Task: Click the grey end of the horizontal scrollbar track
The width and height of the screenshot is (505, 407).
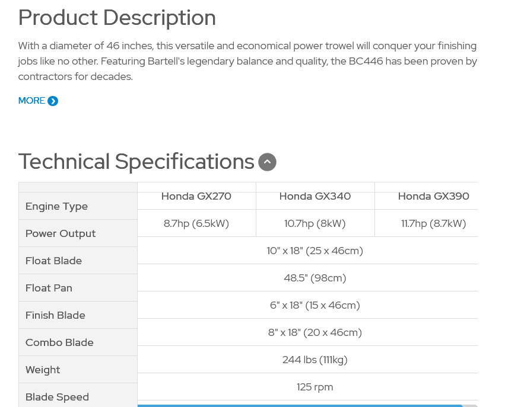Action: pyautogui.click(x=470, y=406)
